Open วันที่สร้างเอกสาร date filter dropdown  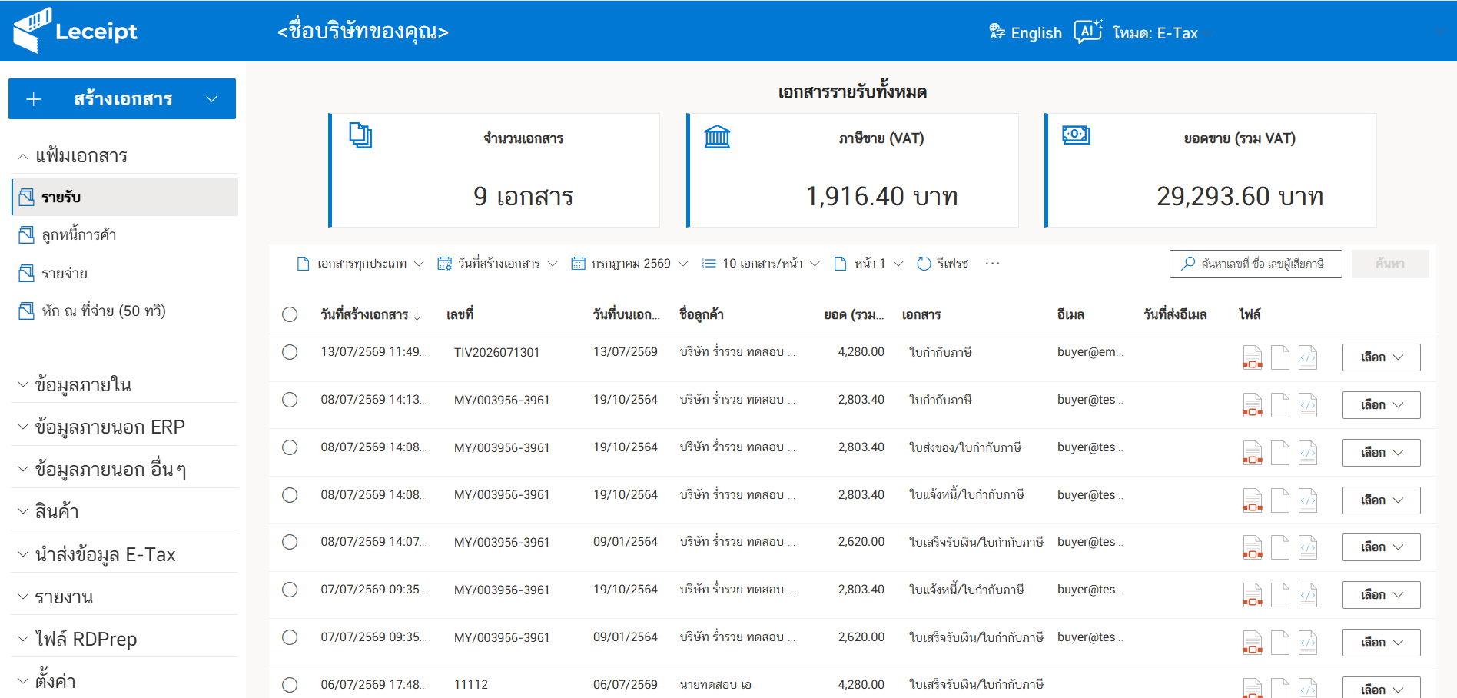pyautogui.click(x=497, y=264)
